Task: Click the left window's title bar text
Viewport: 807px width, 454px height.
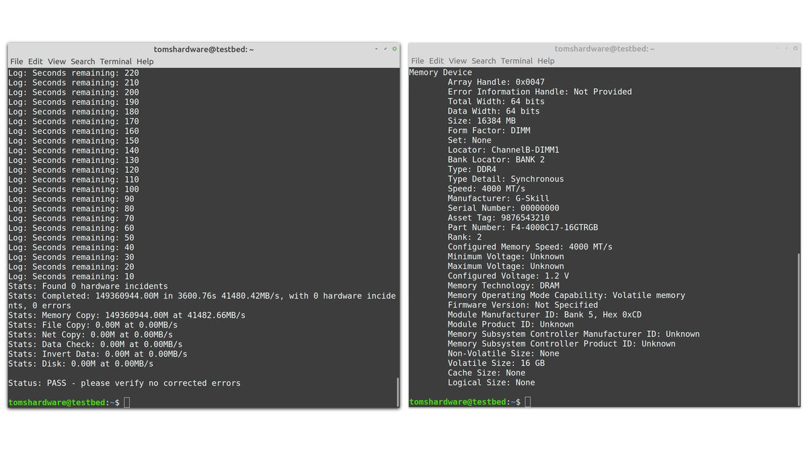Action: click(204, 49)
